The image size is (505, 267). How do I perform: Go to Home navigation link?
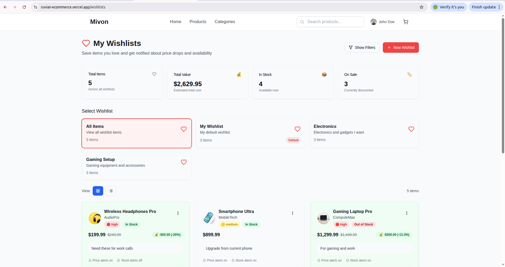[176, 22]
